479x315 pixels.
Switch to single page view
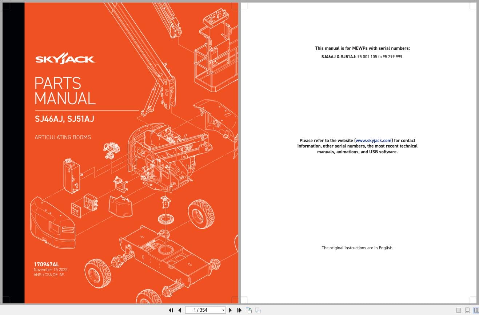458,310
